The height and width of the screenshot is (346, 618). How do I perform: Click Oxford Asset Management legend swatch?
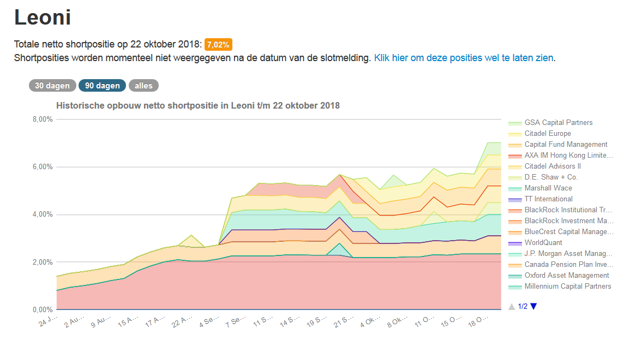(514, 276)
